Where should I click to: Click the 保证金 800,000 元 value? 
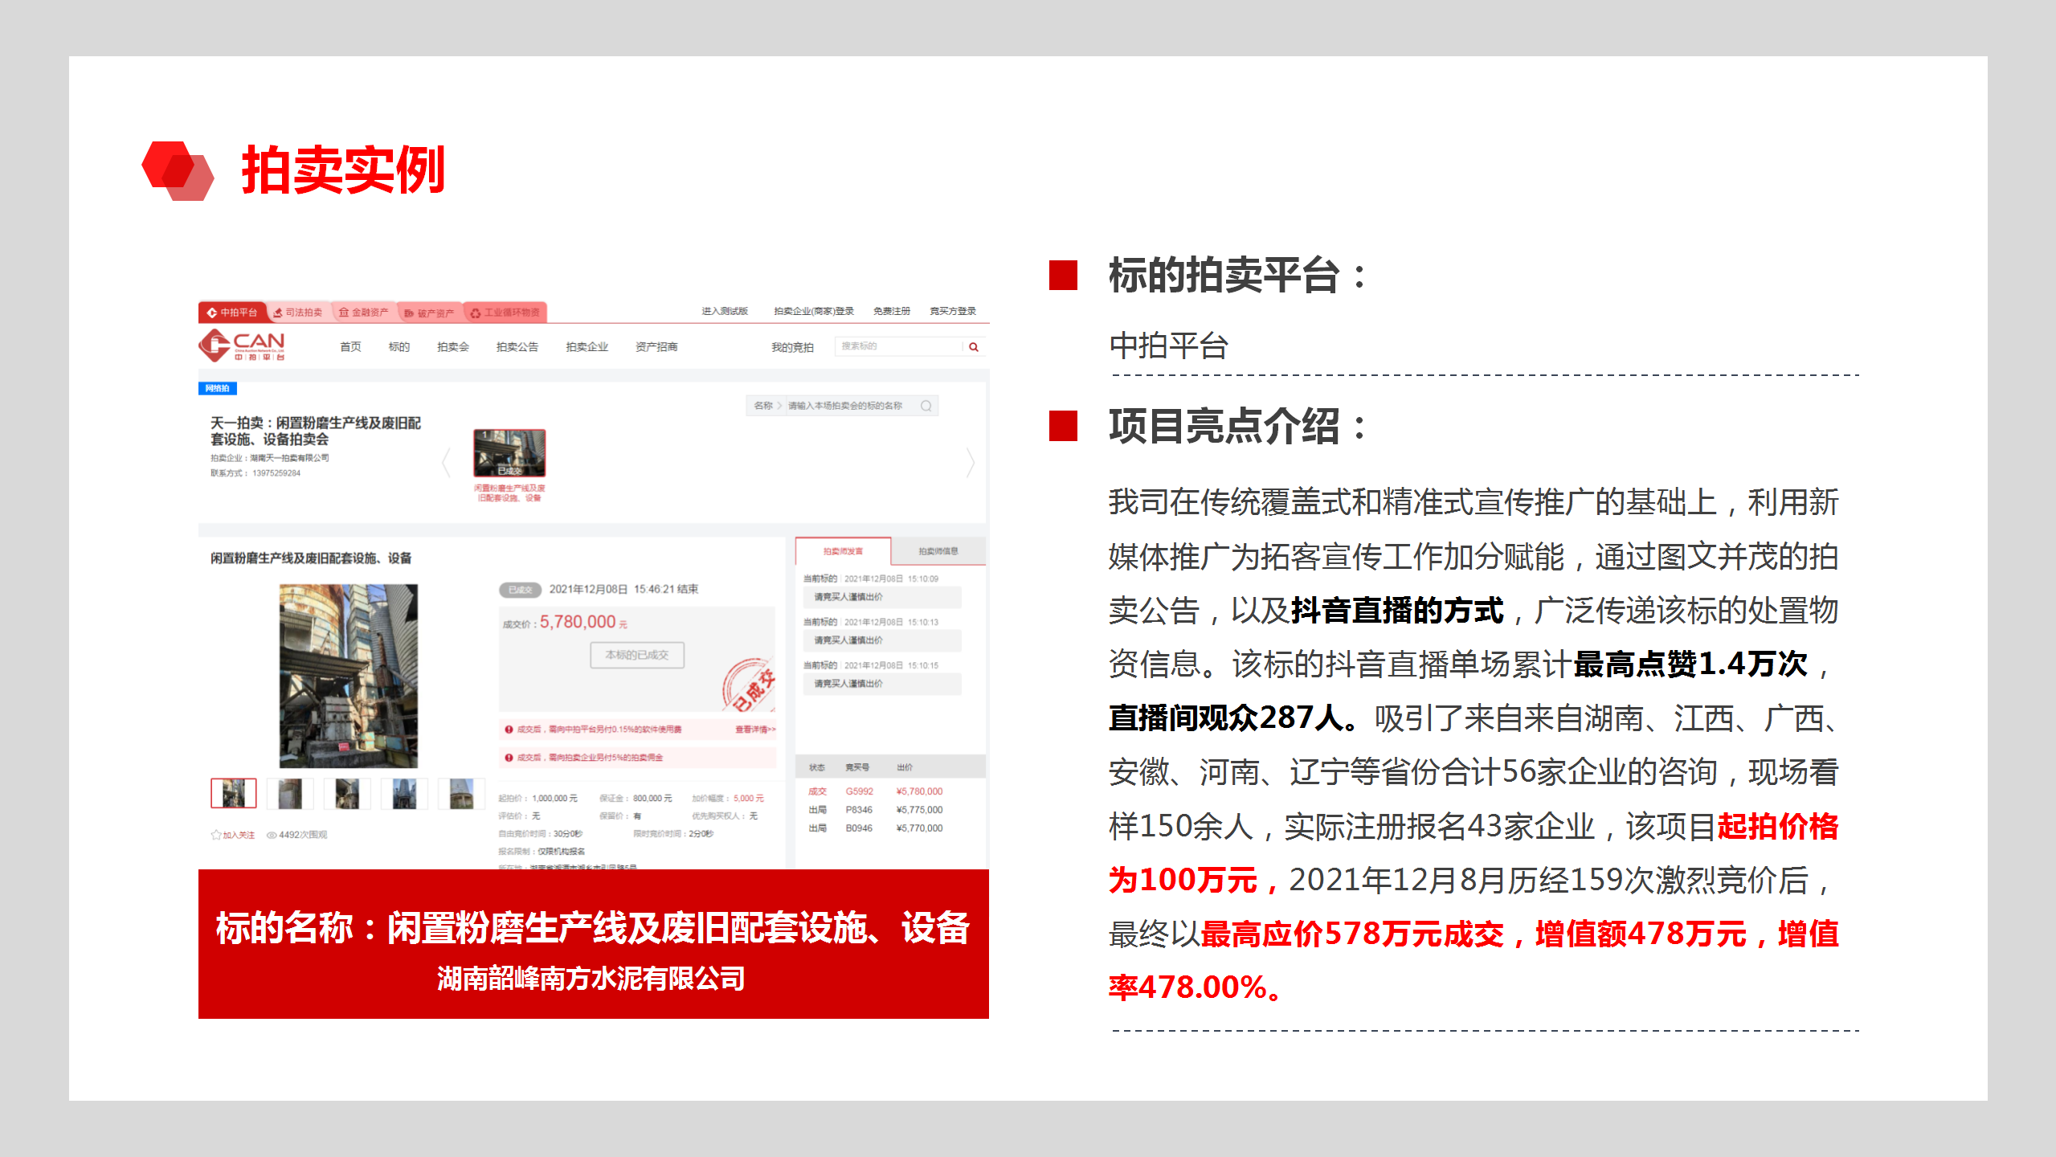[x=652, y=799]
